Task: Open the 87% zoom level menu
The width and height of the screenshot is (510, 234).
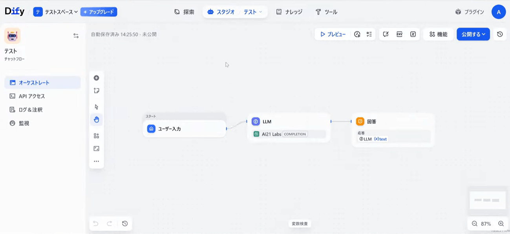Action: tap(486, 224)
